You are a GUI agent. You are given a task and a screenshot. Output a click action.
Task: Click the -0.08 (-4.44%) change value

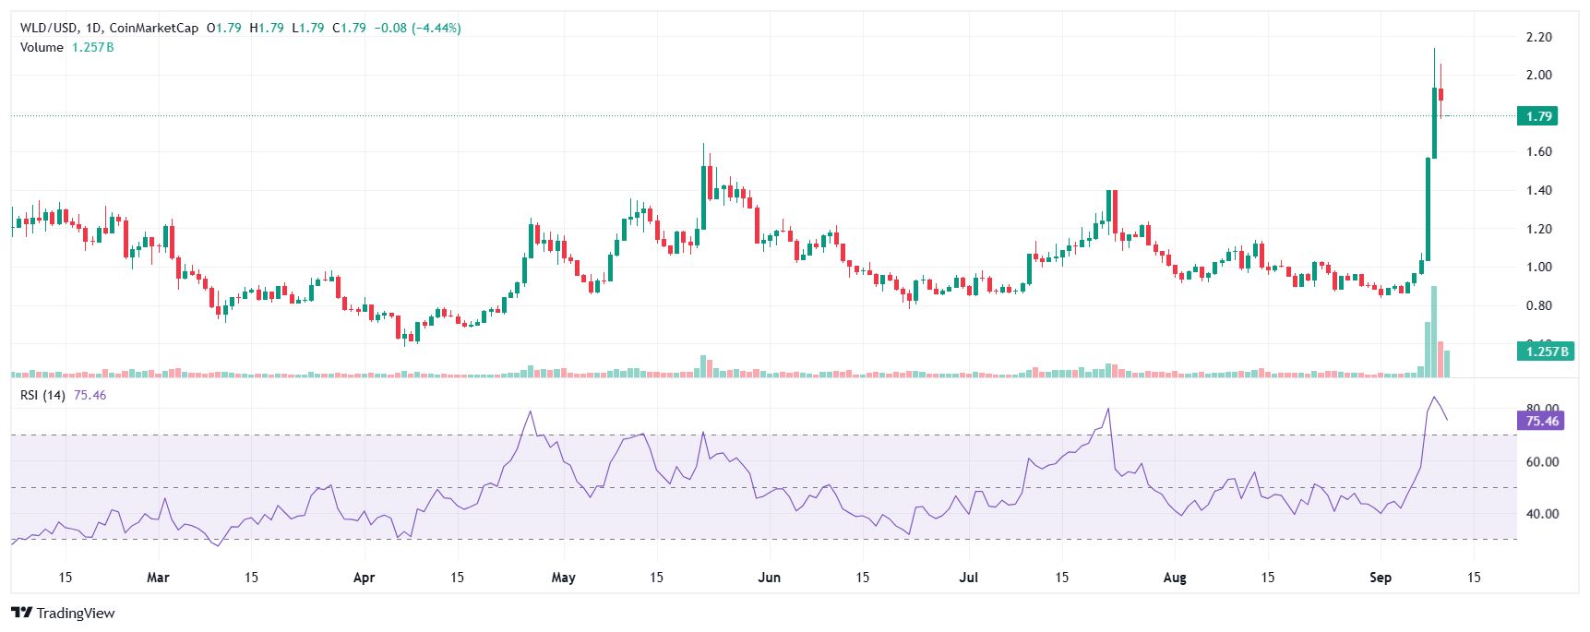417,28
